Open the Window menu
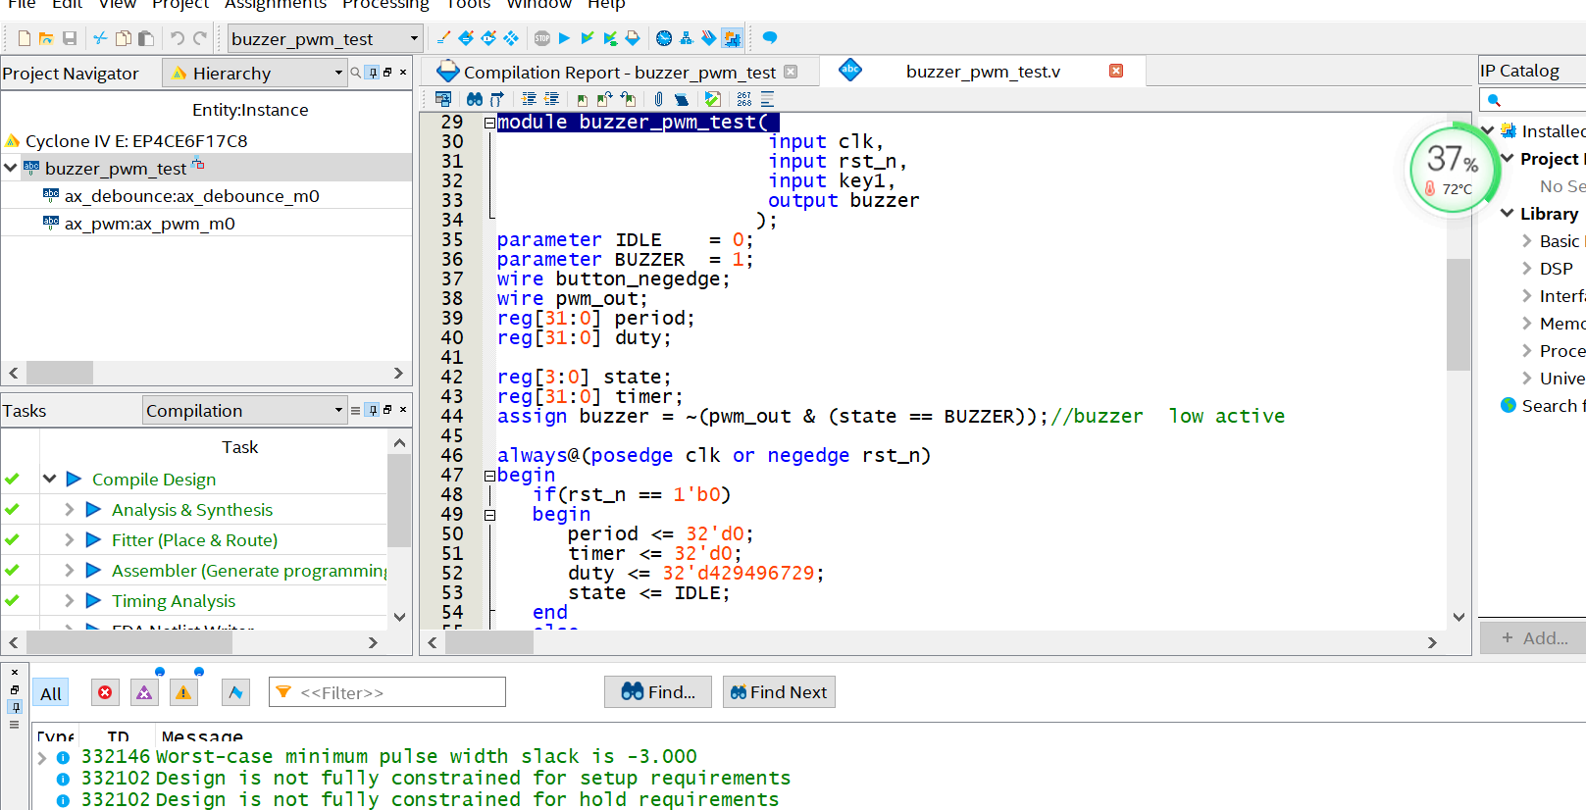 click(x=538, y=5)
